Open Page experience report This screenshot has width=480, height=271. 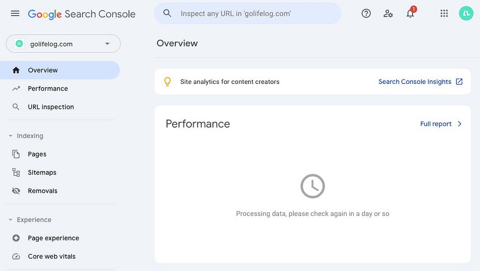coord(53,238)
